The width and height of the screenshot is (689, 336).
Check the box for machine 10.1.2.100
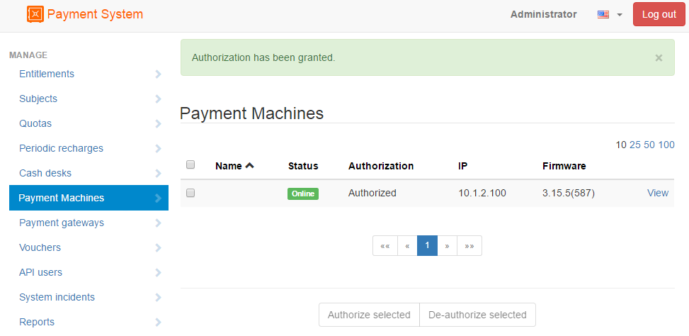190,193
